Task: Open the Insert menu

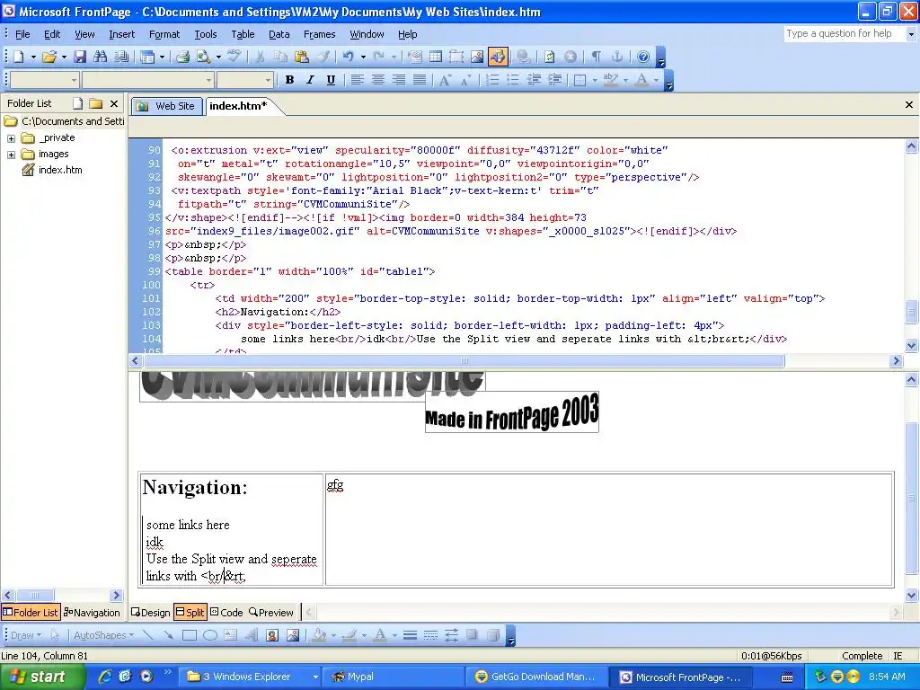Action: [x=121, y=35]
